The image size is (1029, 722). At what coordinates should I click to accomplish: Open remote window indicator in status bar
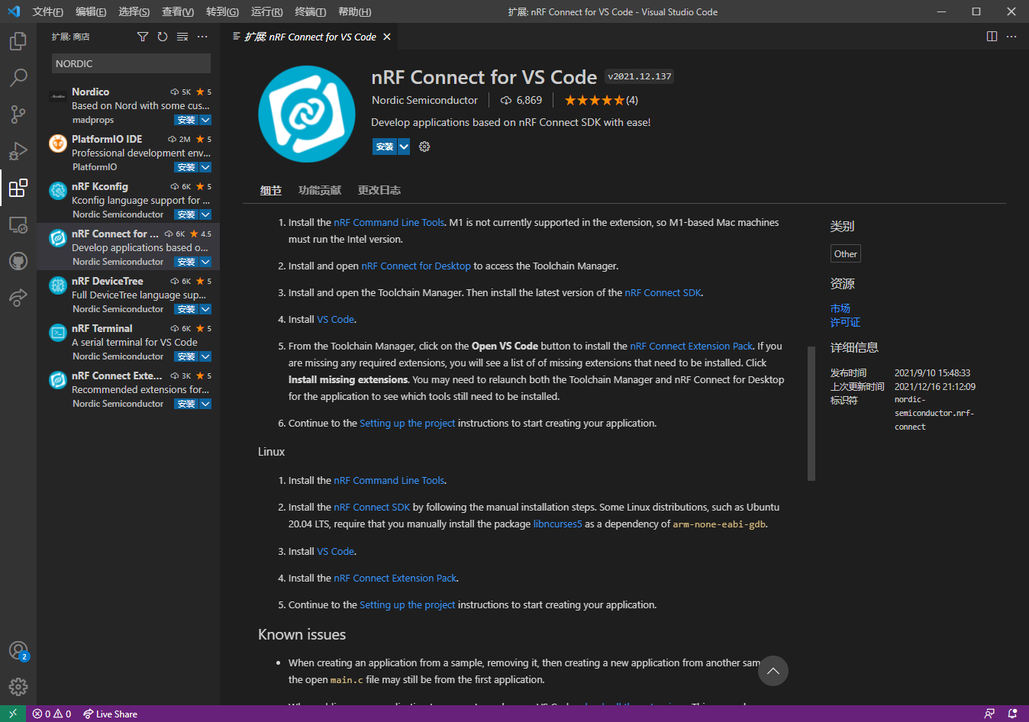(x=13, y=714)
